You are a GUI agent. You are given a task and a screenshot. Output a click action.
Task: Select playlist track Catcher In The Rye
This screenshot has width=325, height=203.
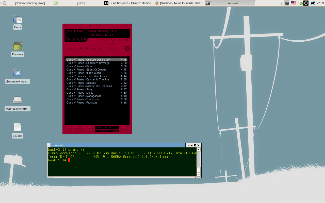(x=96, y=80)
